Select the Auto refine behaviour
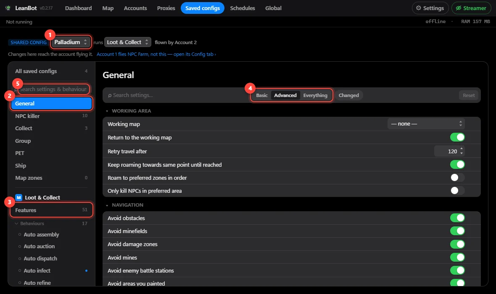The height and width of the screenshot is (294, 496). coord(37,283)
